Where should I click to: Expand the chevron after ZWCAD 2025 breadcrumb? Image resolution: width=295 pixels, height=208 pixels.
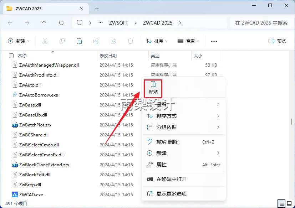coord(180,23)
